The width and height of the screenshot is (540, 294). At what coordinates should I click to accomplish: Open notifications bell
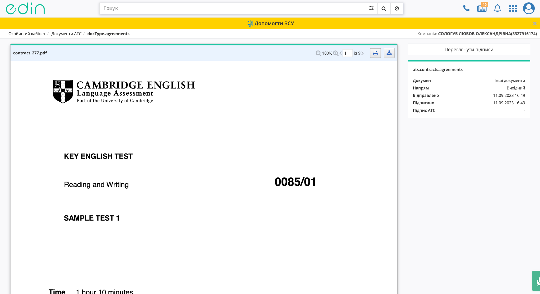(497, 8)
